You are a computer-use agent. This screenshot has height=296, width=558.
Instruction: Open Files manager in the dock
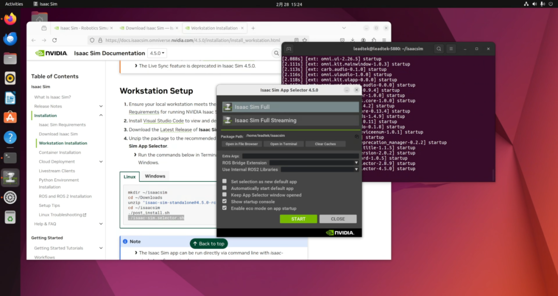[10, 58]
